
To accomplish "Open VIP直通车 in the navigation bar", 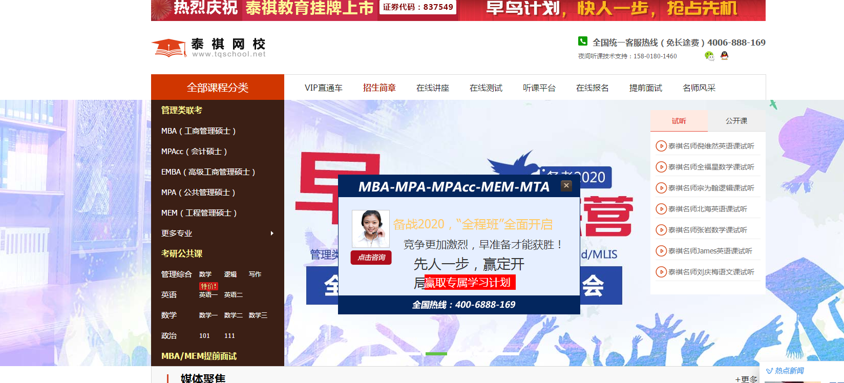I will coord(324,88).
